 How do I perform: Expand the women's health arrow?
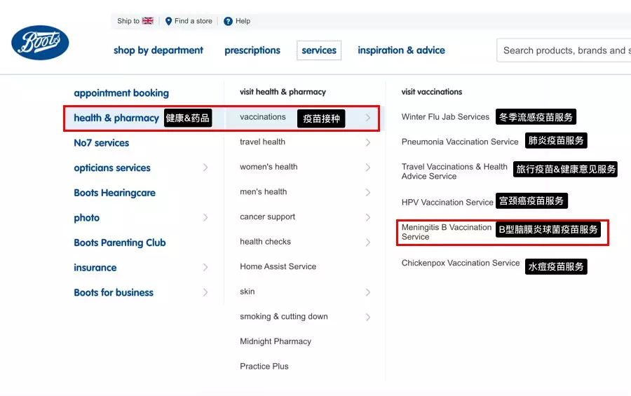point(368,168)
